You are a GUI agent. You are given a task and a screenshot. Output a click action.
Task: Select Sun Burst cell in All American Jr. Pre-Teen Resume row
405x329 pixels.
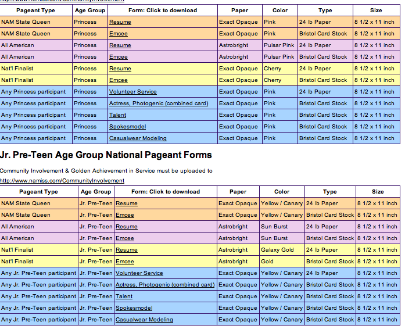(282, 227)
